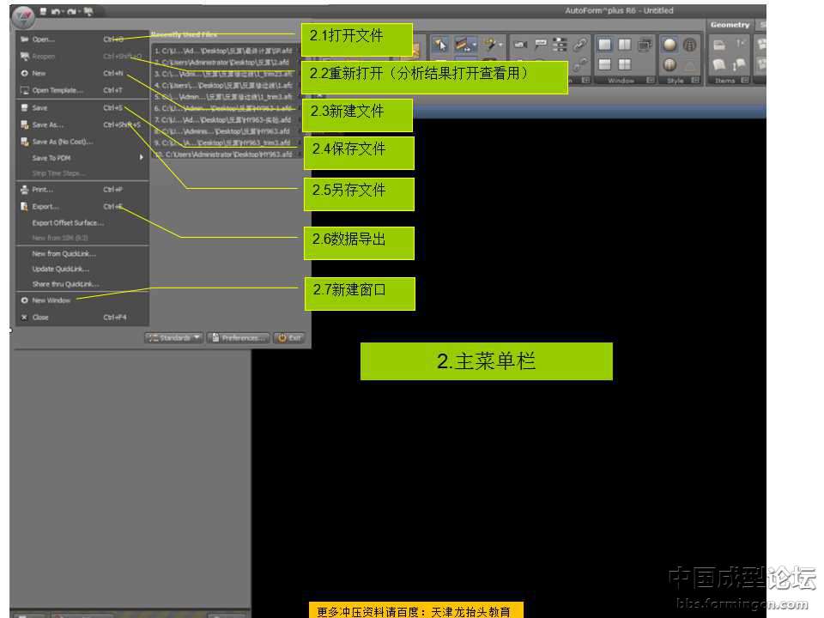The width and height of the screenshot is (824, 618).
Task: Choose Save As... from the file menu
Action: [47, 124]
